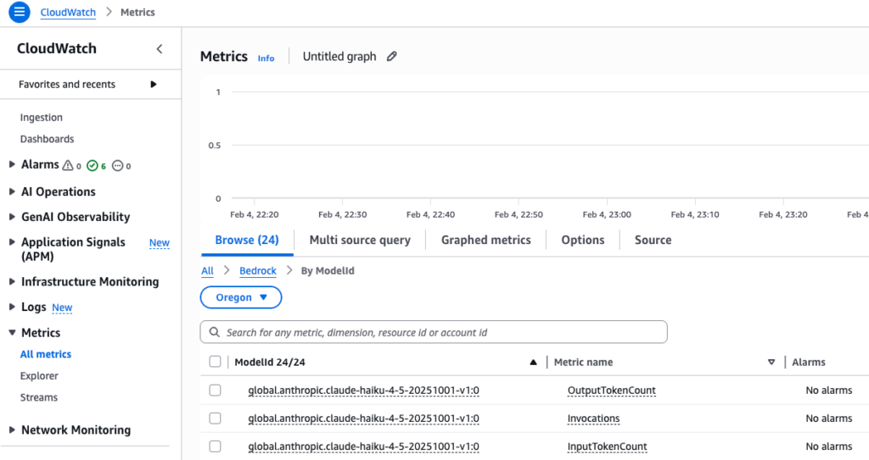869x460 pixels.
Task: Sort by ModelId ascending arrow
Action: click(x=533, y=362)
